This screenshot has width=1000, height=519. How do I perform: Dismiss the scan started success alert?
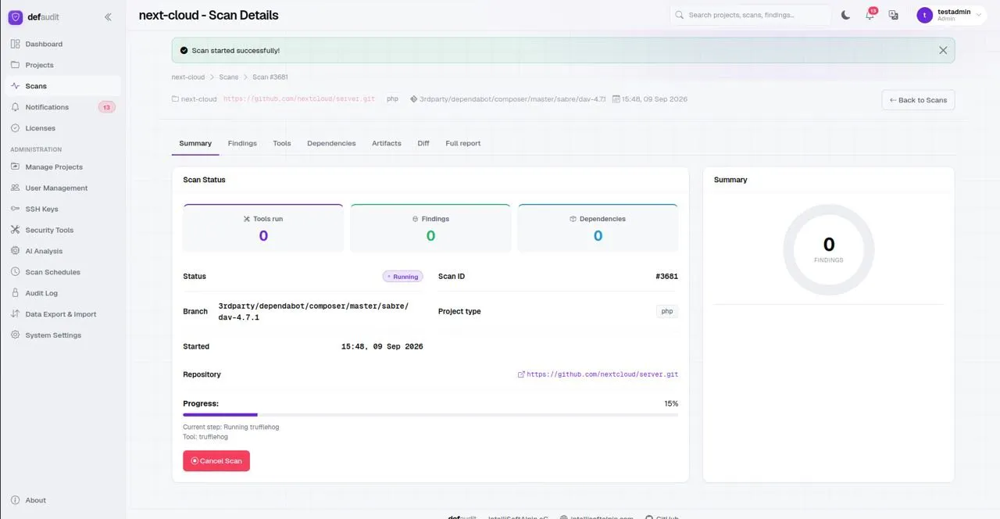tap(943, 50)
